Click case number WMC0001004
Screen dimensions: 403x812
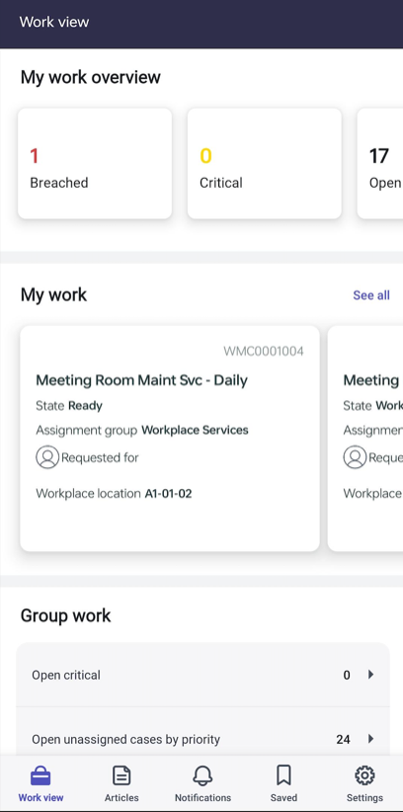pyautogui.click(x=263, y=351)
